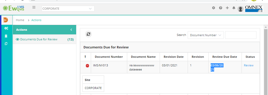Open the building sidebar icon
268x95 pixels.
click(x=6, y=36)
